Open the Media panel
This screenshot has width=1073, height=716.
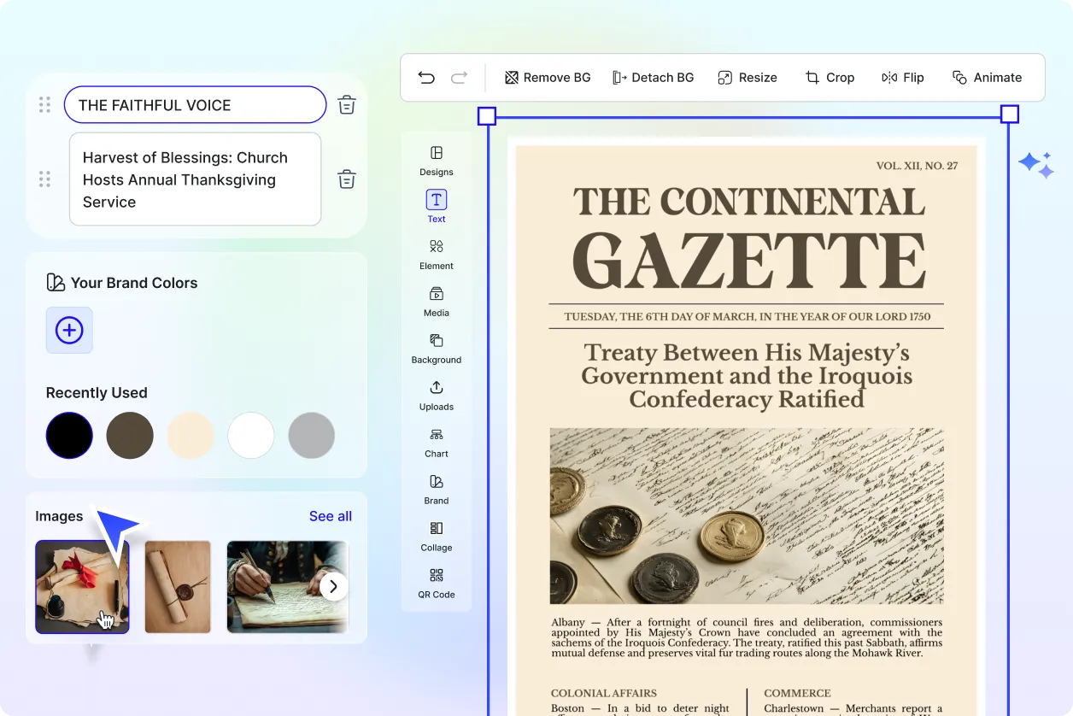pyautogui.click(x=437, y=301)
